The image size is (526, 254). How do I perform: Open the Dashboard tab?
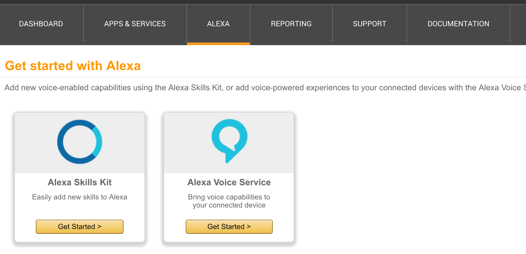point(41,24)
